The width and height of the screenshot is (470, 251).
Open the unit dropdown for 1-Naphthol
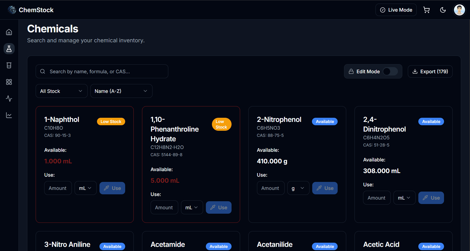(x=86, y=188)
